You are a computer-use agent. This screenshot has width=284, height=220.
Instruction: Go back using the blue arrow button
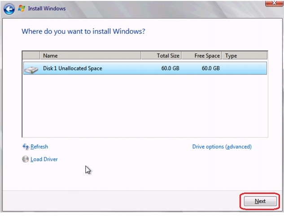click(9, 9)
